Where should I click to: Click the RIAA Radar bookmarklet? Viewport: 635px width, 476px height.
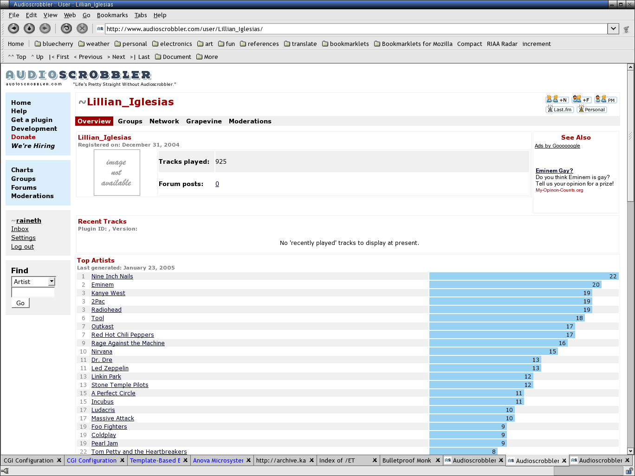pyautogui.click(x=502, y=44)
